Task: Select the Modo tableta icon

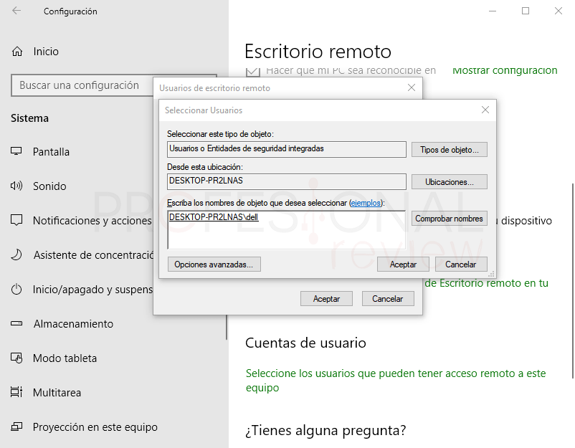Action: click(x=16, y=358)
